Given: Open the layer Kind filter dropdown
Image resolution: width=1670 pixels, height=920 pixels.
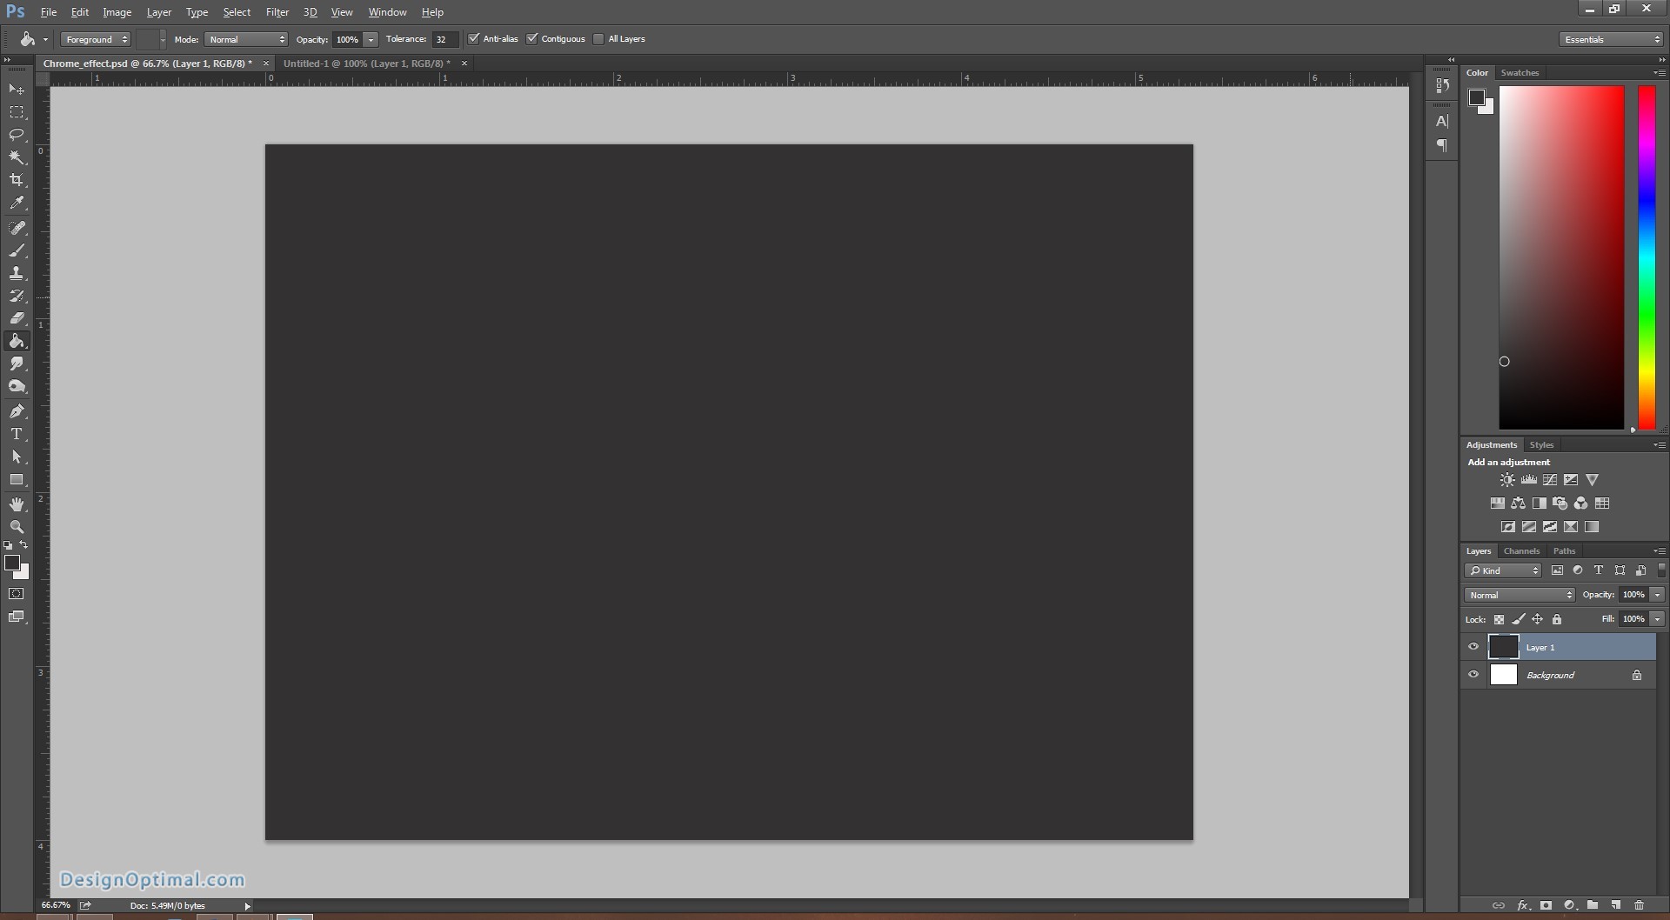Looking at the screenshot, I should (x=1503, y=570).
